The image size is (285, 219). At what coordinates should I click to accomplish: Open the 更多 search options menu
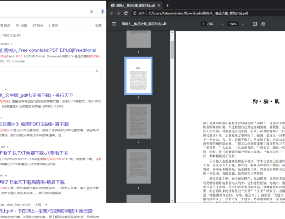pyautogui.click(x=53, y=25)
